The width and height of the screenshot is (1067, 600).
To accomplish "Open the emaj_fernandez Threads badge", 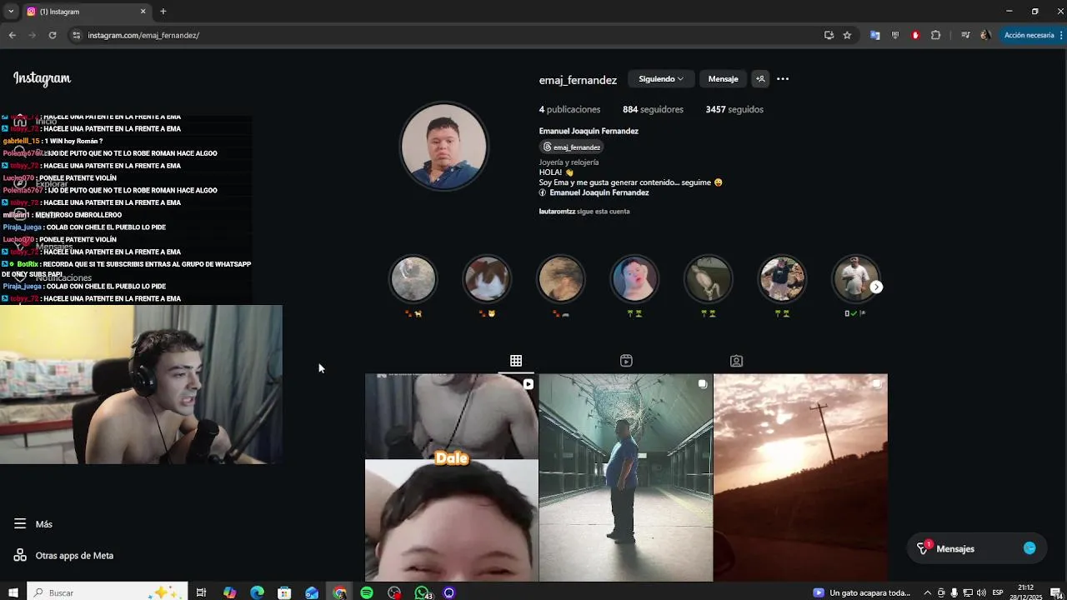I will (x=572, y=147).
